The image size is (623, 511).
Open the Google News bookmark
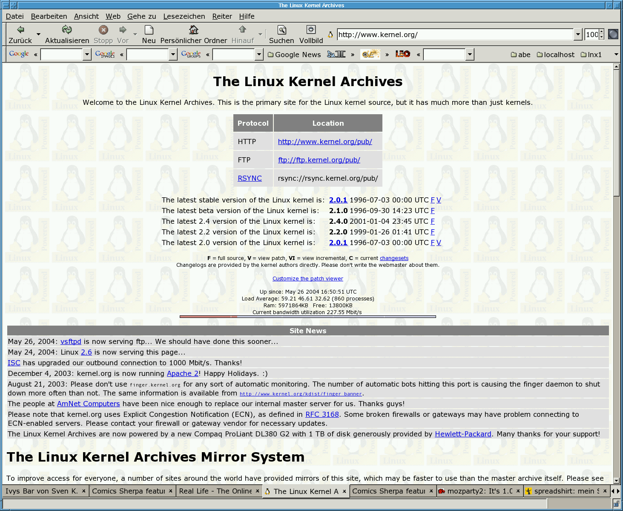(x=294, y=54)
